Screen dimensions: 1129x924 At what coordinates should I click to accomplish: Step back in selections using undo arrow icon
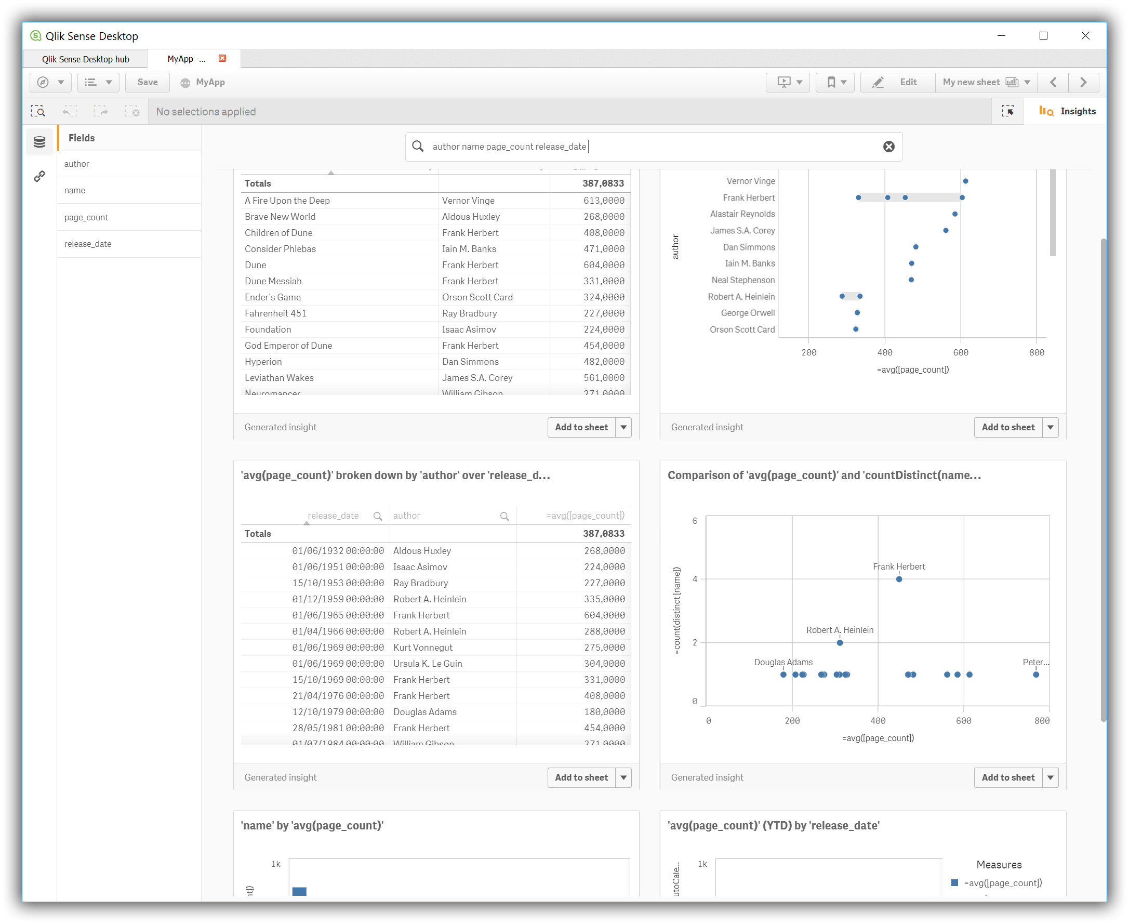(x=69, y=111)
